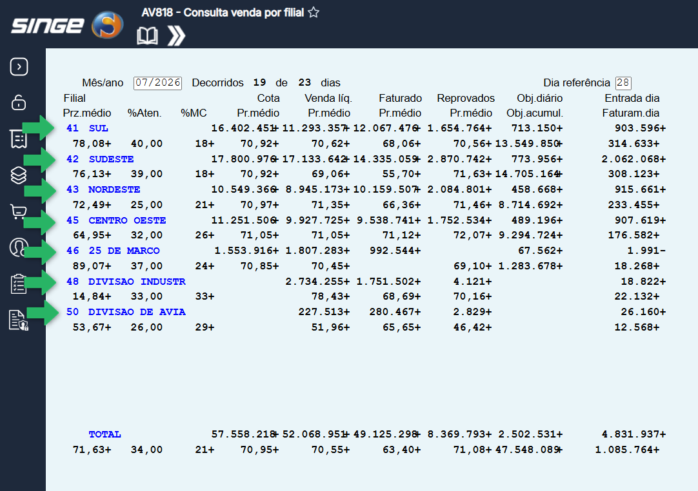The height and width of the screenshot is (491, 698).
Task: Select total obj.acumul. 47.548.089+
Action: click(529, 450)
